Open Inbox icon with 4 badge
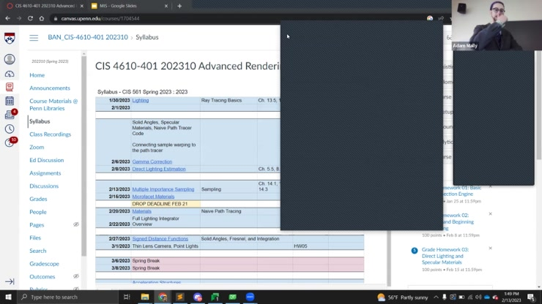The height and width of the screenshot is (304, 542). pyautogui.click(x=10, y=114)
